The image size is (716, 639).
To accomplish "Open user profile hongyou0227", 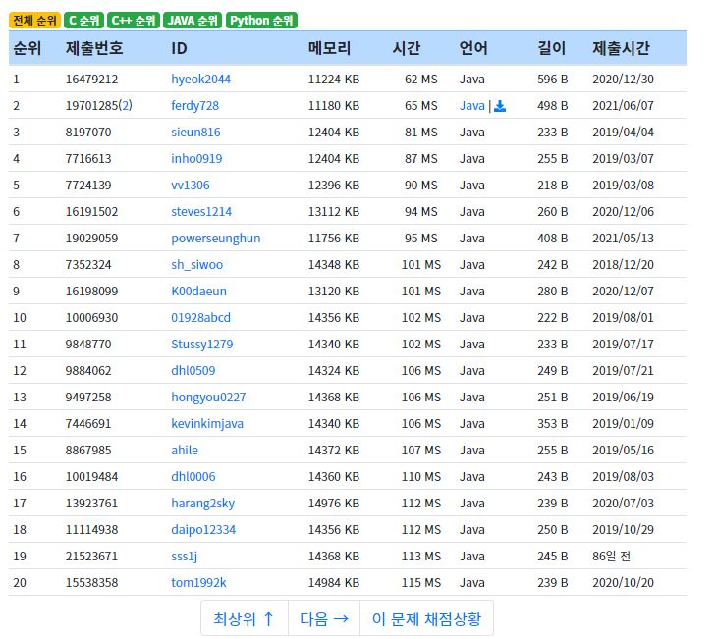I will pyautogui.click(x=208, y=398).
